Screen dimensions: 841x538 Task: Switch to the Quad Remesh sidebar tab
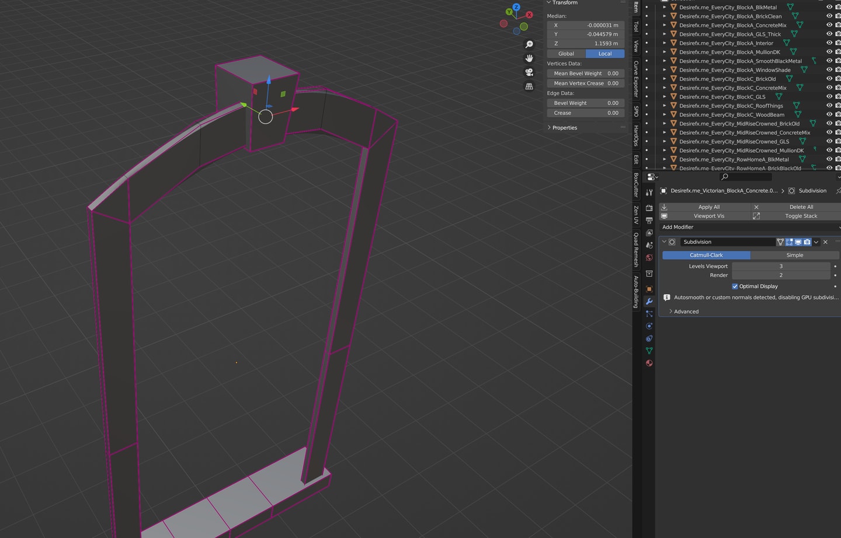636,250
